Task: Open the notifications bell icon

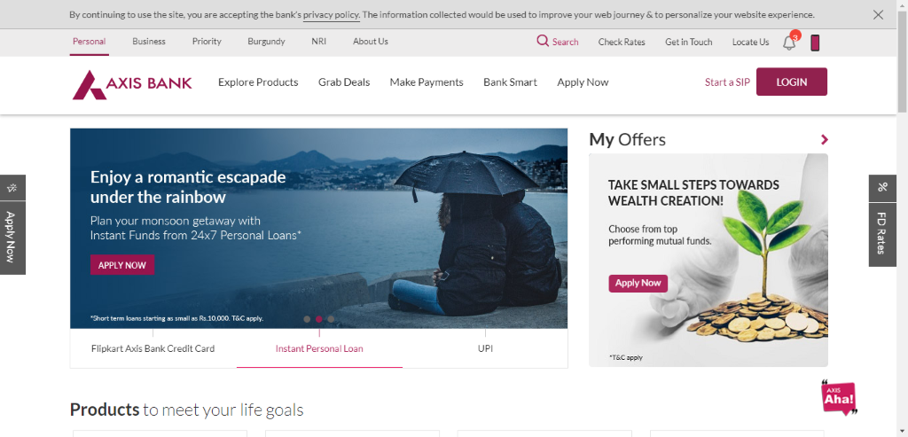Action: coord(788,43)
